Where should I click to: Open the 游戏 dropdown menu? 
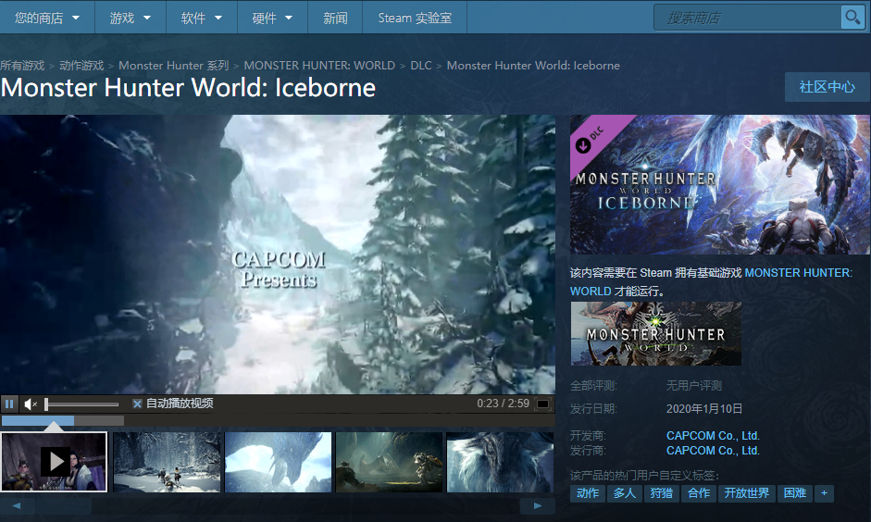(x=131, y=18)
